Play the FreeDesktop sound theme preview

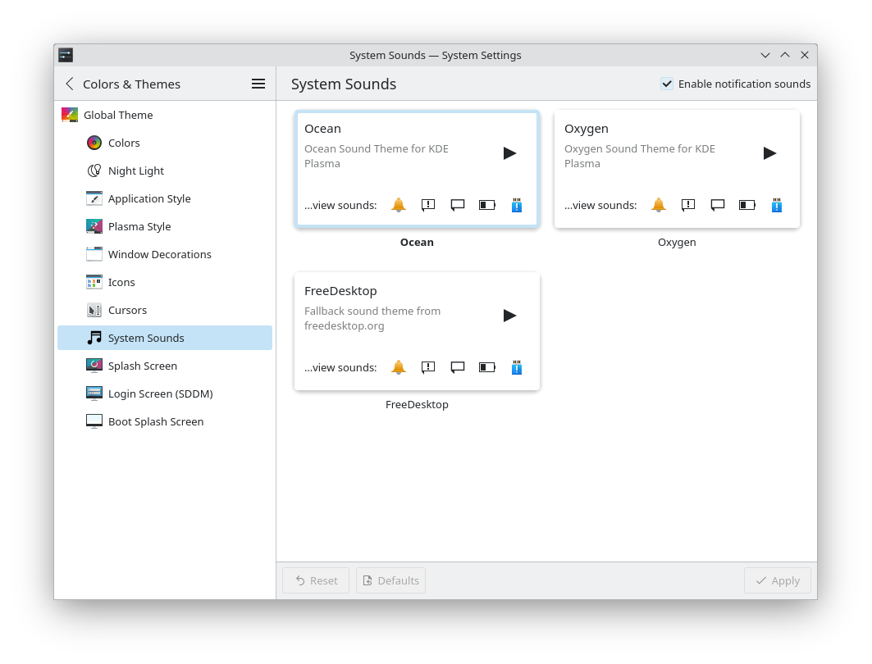pyautogui.click(x=509, y=316)
